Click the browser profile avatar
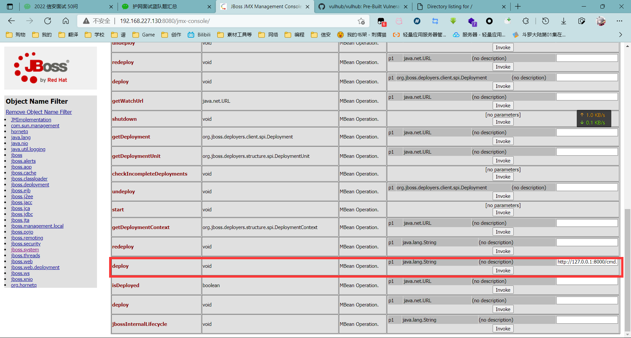The width and height of the screenshot is (631, 338). 601,21
